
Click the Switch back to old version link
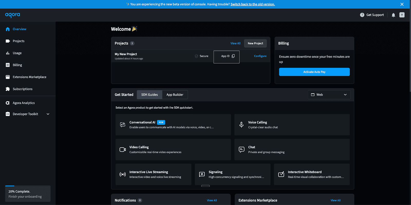tap(253, 4)
